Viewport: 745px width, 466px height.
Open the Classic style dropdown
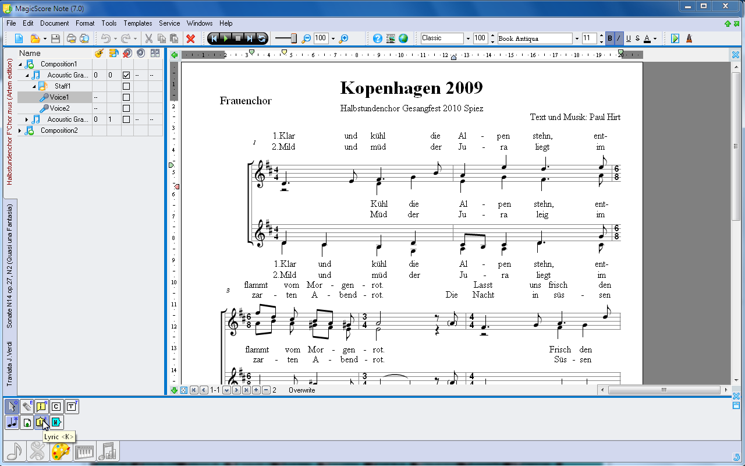point(468,38)
